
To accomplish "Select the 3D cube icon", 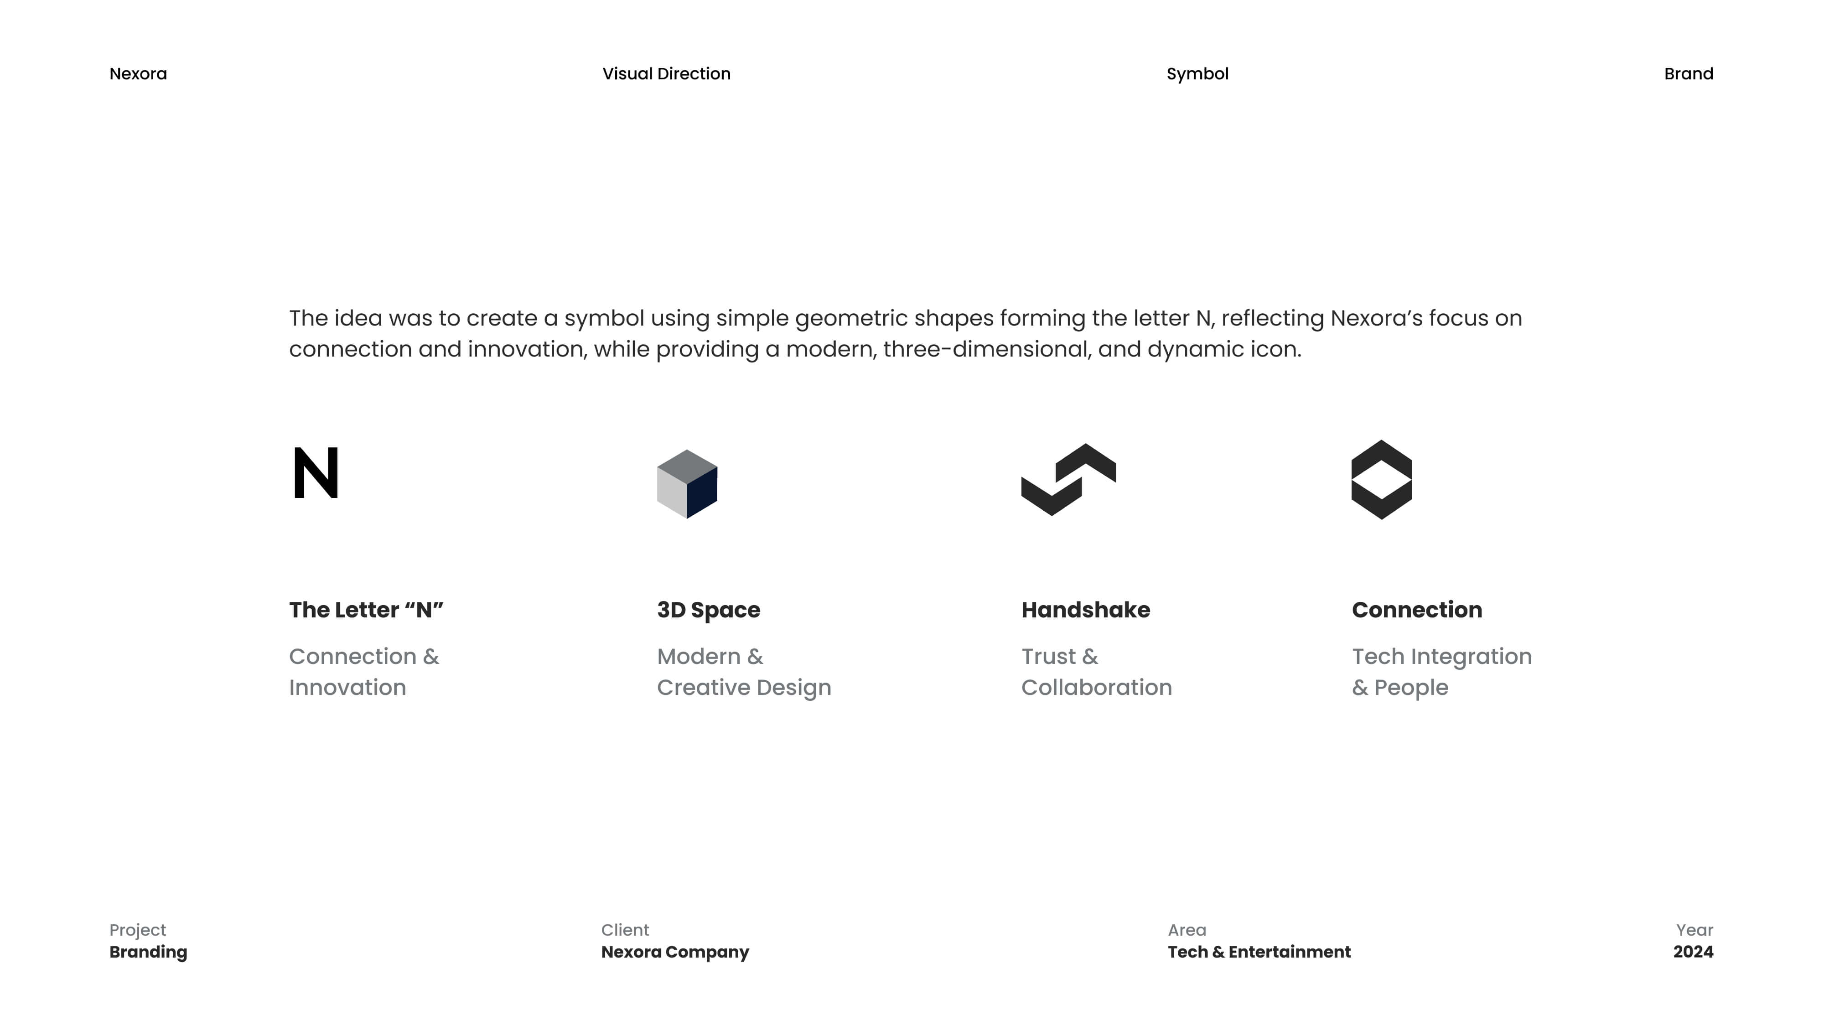I will tap(687, 484).
